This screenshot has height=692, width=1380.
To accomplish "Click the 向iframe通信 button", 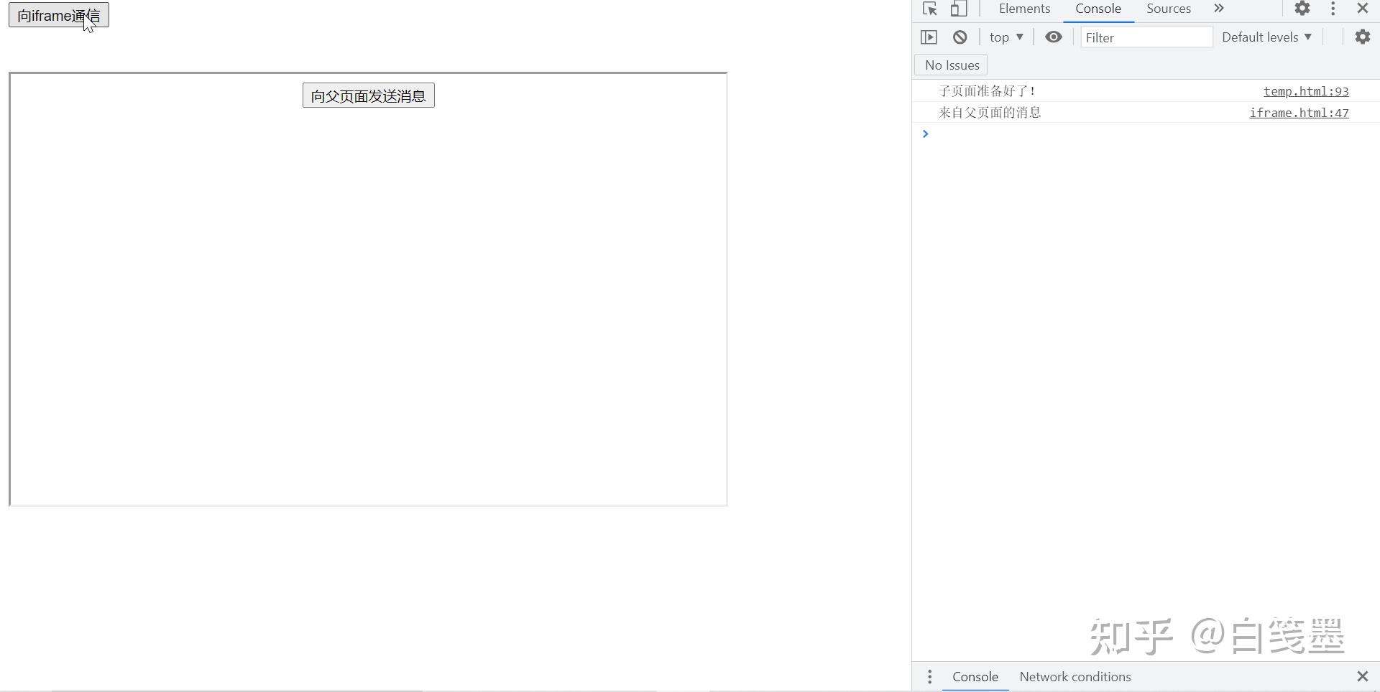I will tap(59, 16).
